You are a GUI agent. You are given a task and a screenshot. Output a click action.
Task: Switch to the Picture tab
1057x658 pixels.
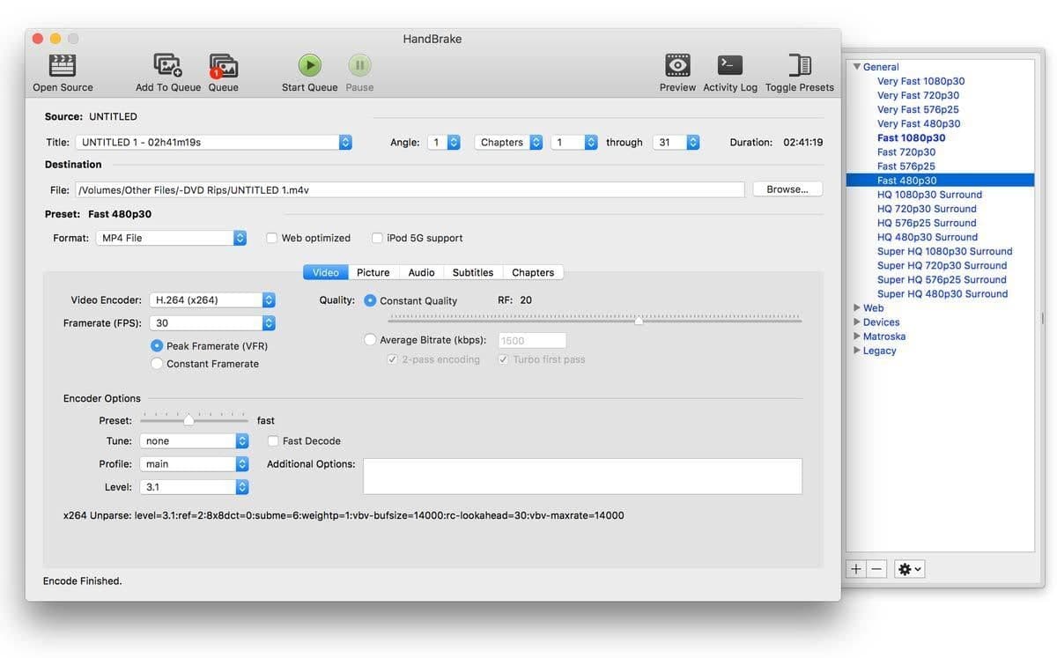coord(373,272)
